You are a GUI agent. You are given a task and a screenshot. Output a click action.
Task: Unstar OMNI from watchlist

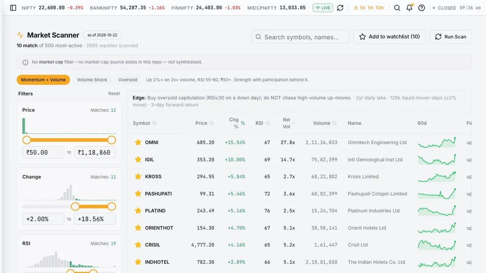tap(138, 142)
